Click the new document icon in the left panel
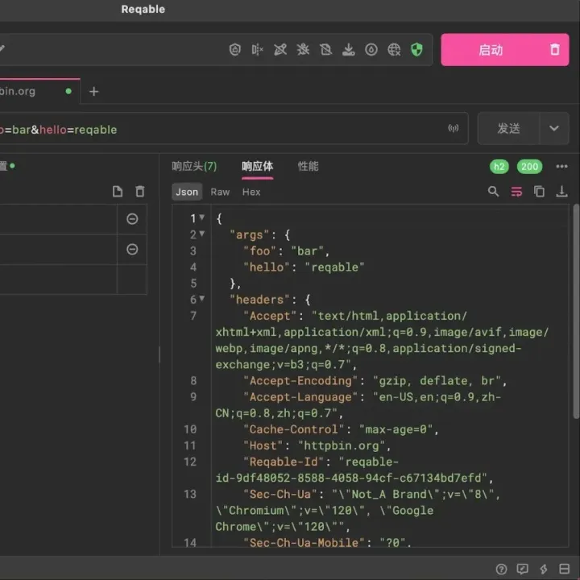Viewport: 580px width, 580px height. coord(118,191)
